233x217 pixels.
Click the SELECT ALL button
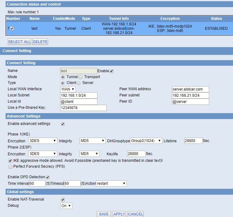click(x=19, y=42)
